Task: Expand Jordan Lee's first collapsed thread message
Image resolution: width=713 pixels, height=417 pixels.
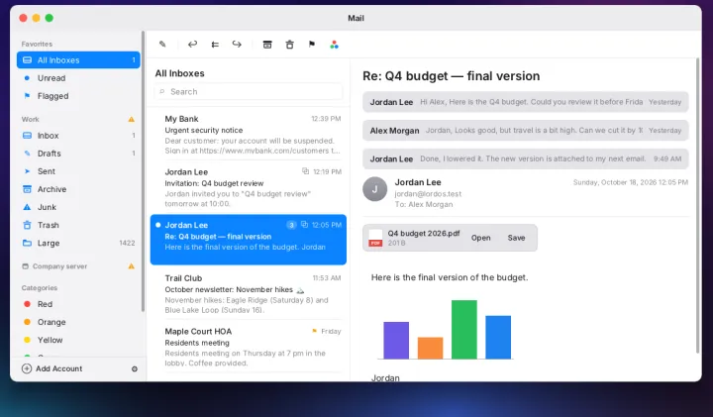Action: [525, 102]
